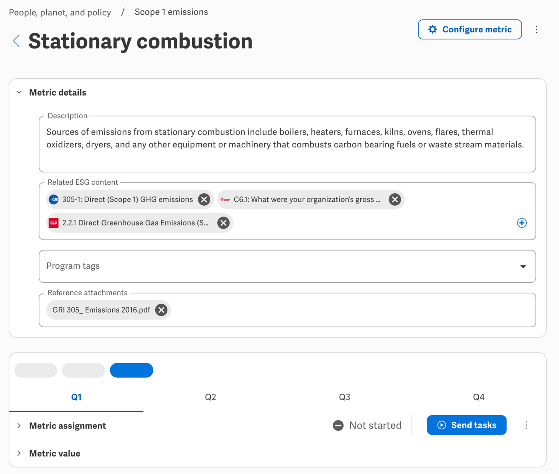Viewport: 559px width, 474px height.
Task: Open the page-level three-dot options menu
Action: (537, 29)
